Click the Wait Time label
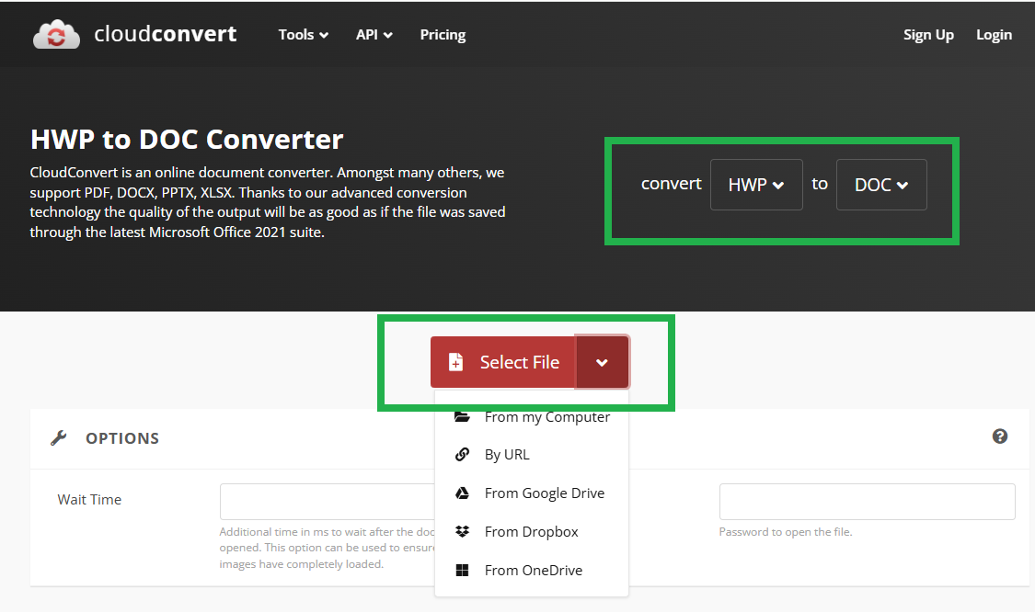 (x=89, y=499)
